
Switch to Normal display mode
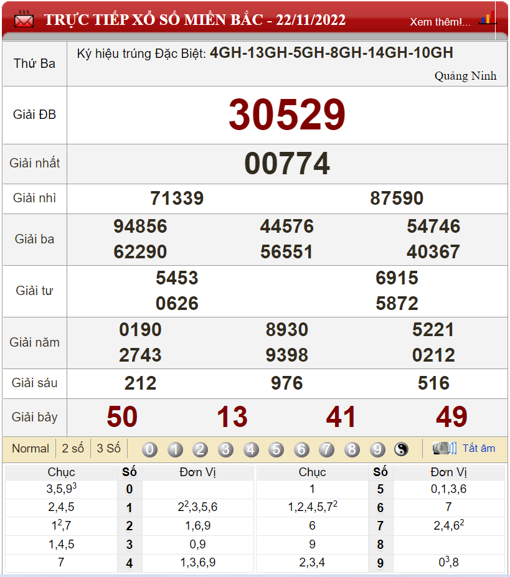click(31, 449)
